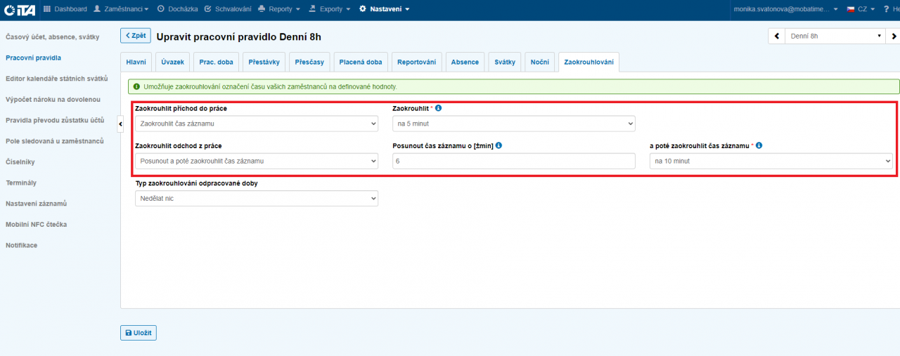The height and width of the screenshot is (356, 900).
Task: Switch to the Přesčasy tab
Action: [x=309, y=62]
